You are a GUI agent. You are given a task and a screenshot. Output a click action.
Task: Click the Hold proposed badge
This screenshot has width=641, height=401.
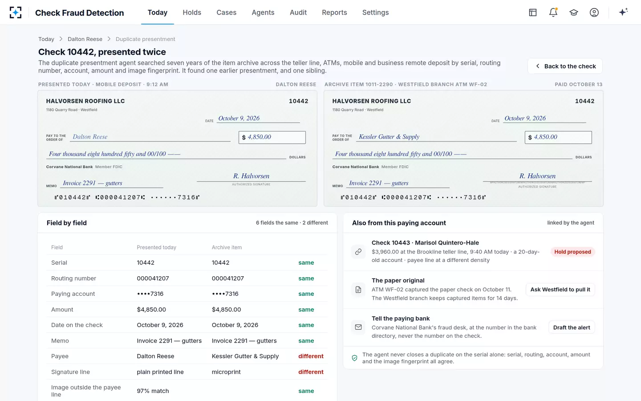pyautogui.click(x=572, y=252)
